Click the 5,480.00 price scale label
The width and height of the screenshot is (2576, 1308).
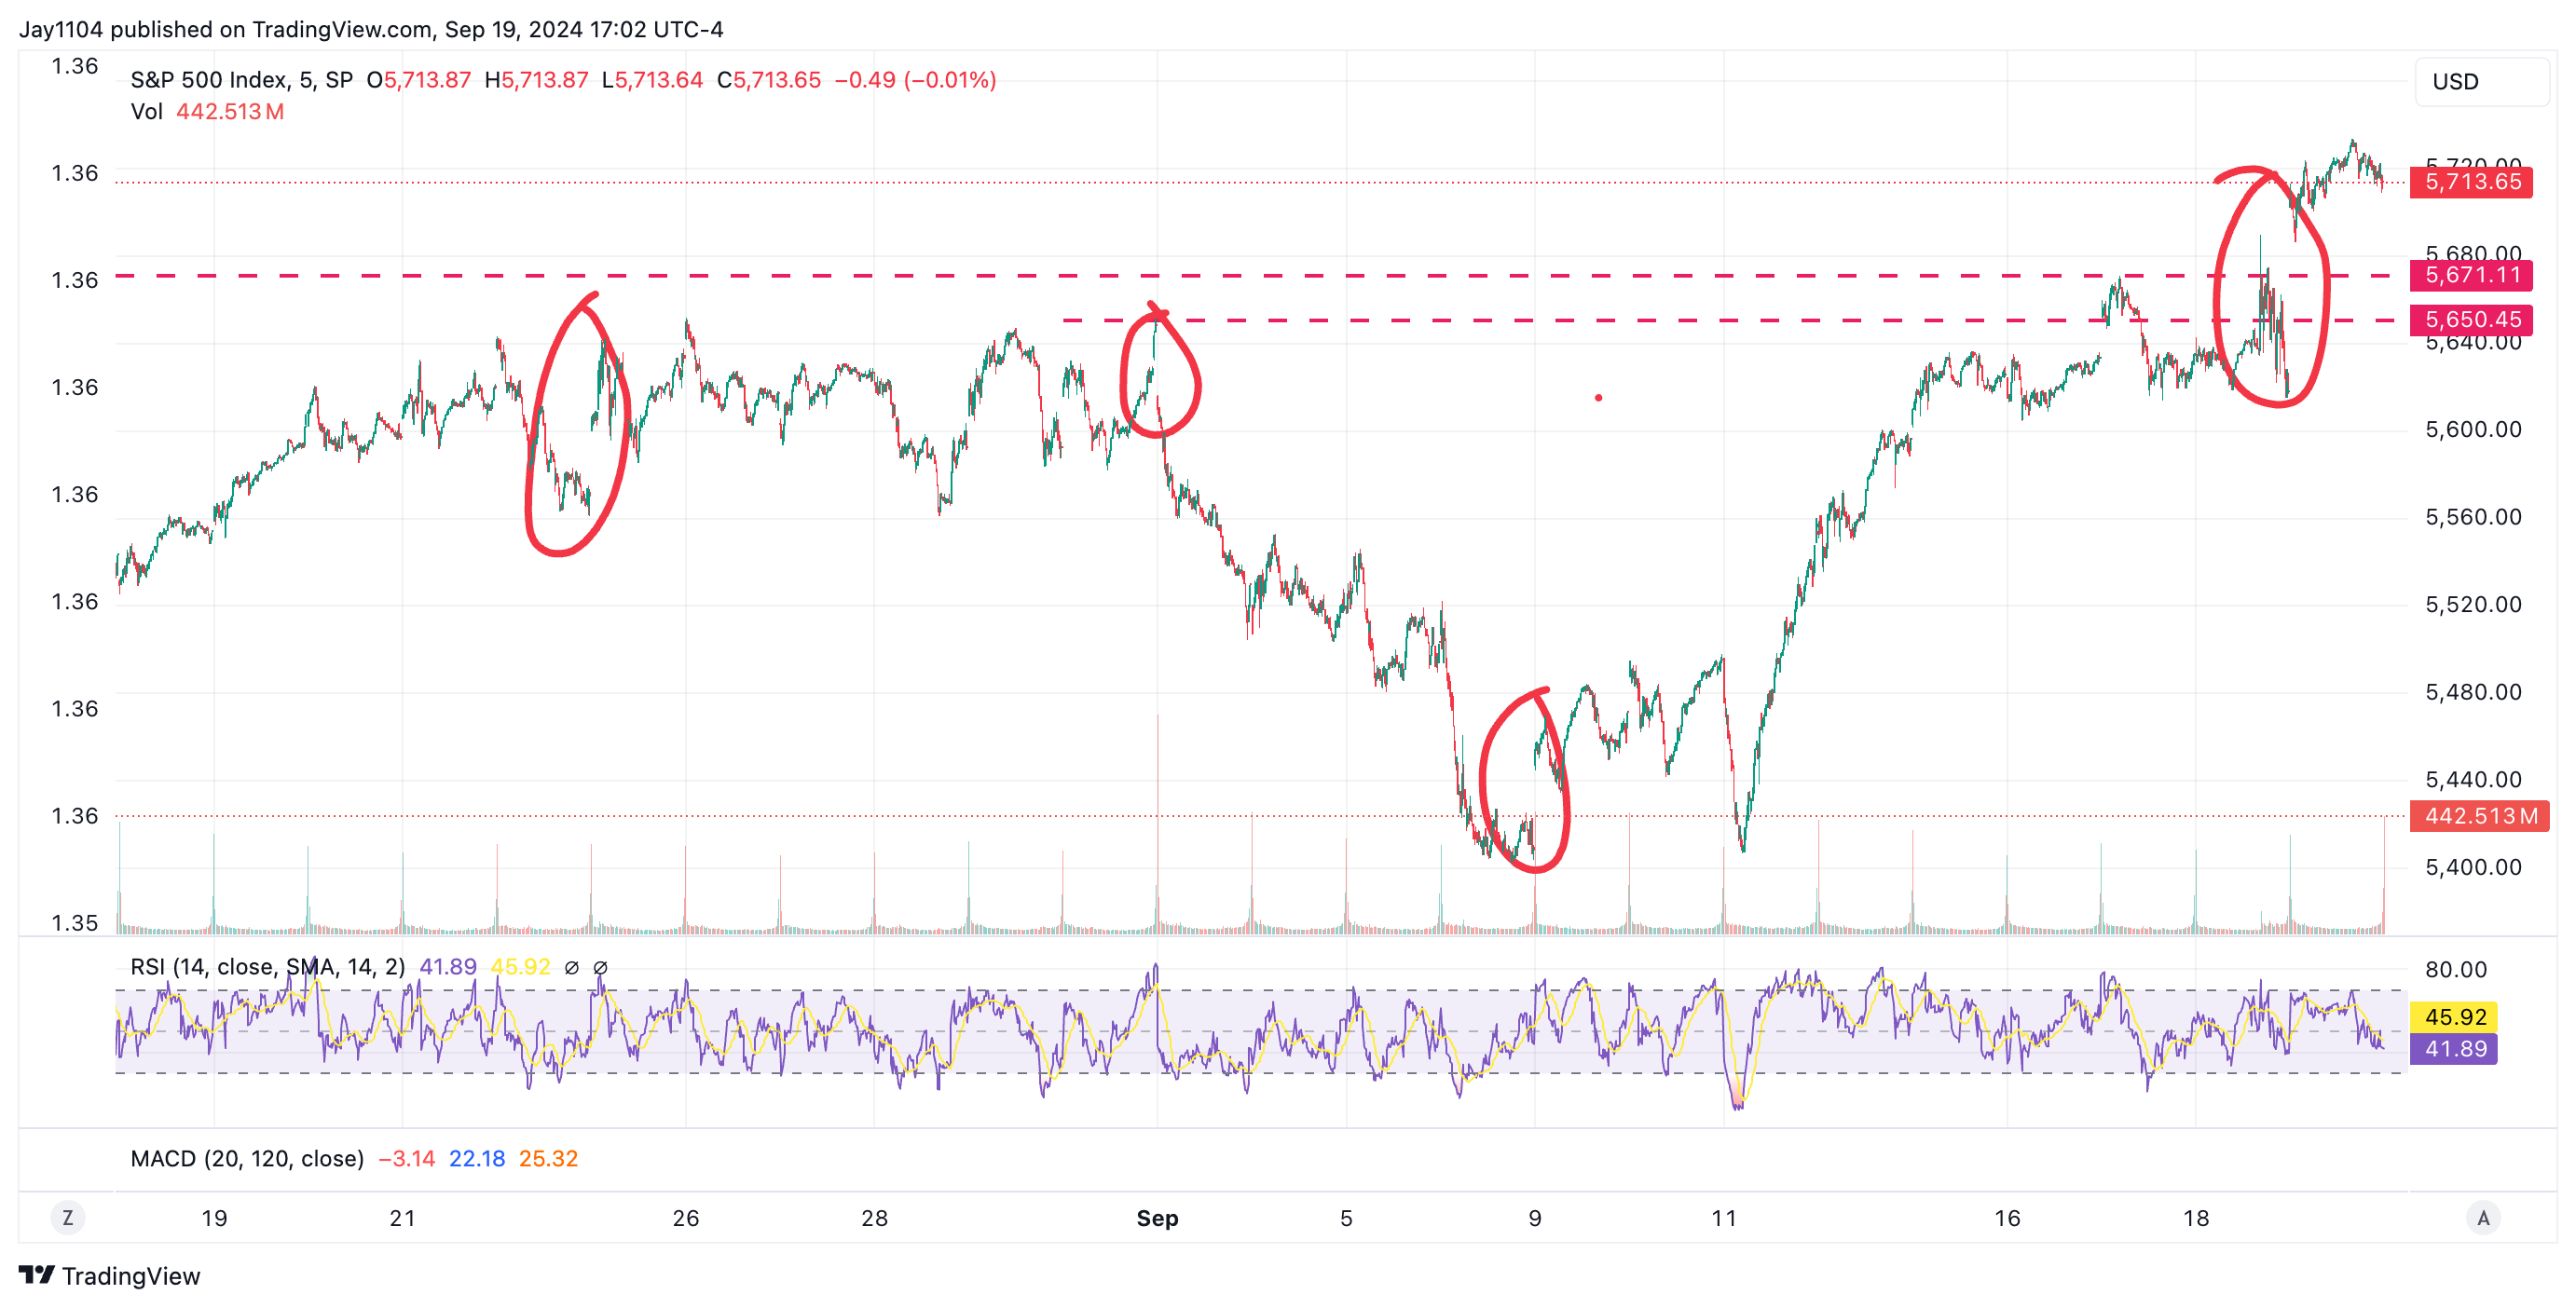click(2473, 692)
